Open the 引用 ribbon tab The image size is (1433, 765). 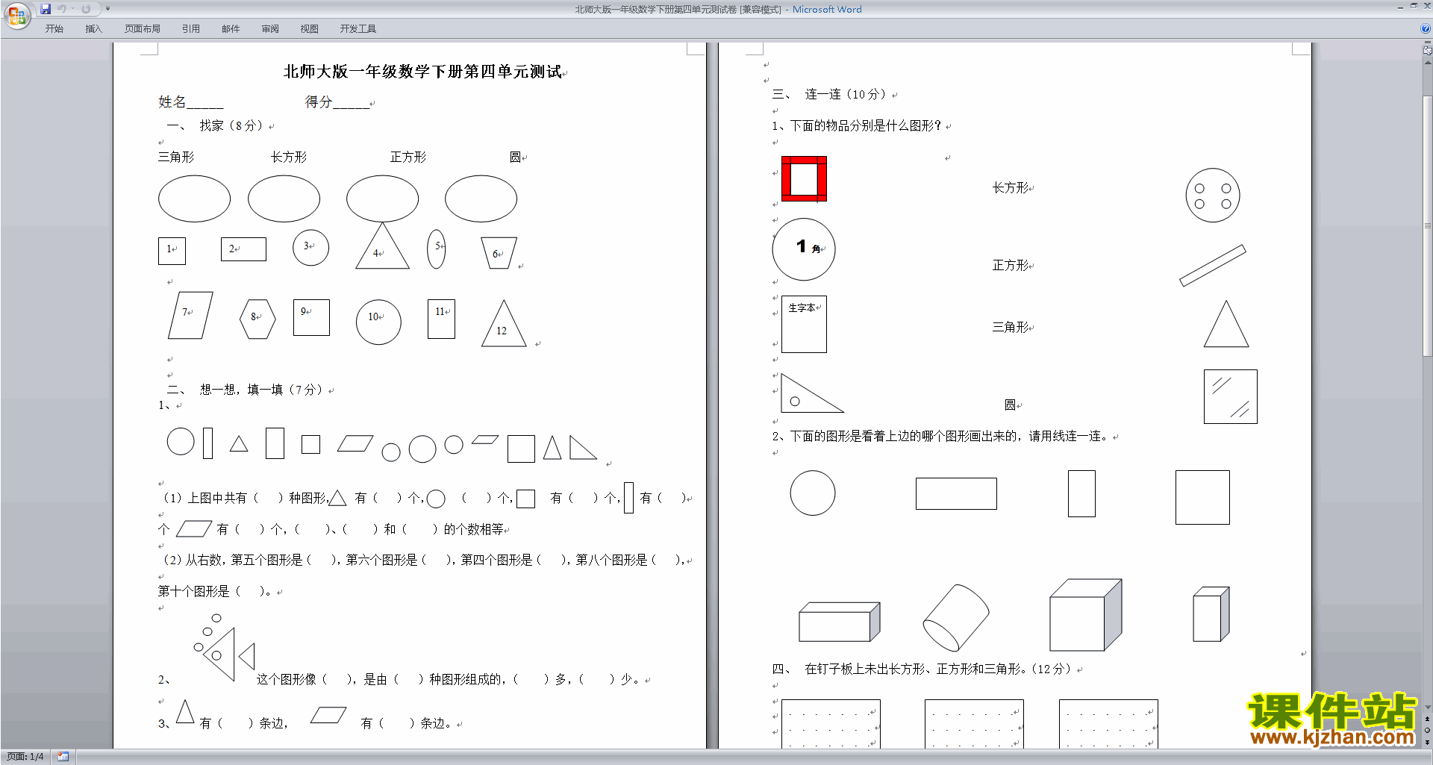pyautogui.click(x=190, y=29)
